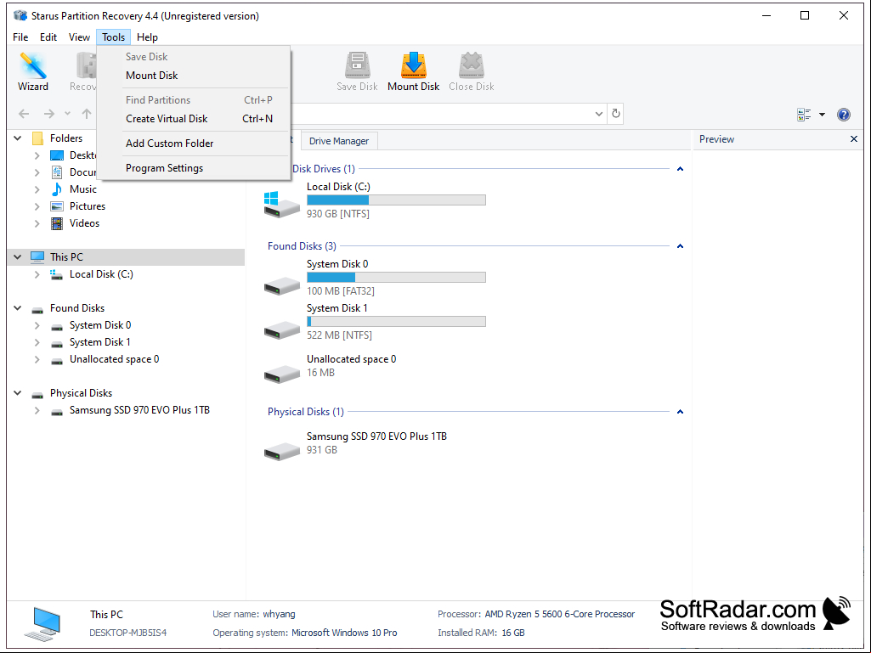
Task: Select Samsung SSD drive icon in main pane
Action: (281, 451)
